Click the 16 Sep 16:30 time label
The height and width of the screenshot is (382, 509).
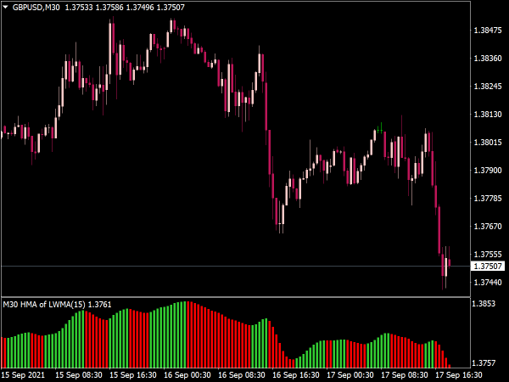pos(296,375)
